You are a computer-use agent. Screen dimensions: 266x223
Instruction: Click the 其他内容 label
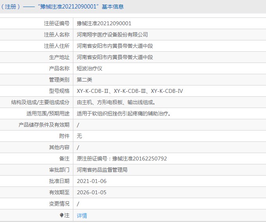(59, 147)
